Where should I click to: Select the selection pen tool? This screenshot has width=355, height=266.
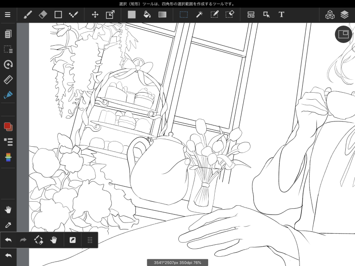coord(214,15)
